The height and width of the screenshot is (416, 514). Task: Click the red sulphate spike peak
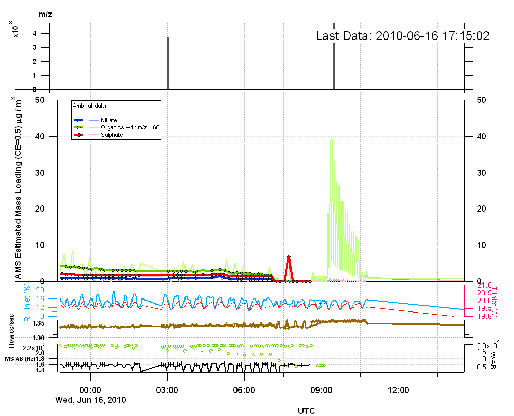(x=288, y=257)
